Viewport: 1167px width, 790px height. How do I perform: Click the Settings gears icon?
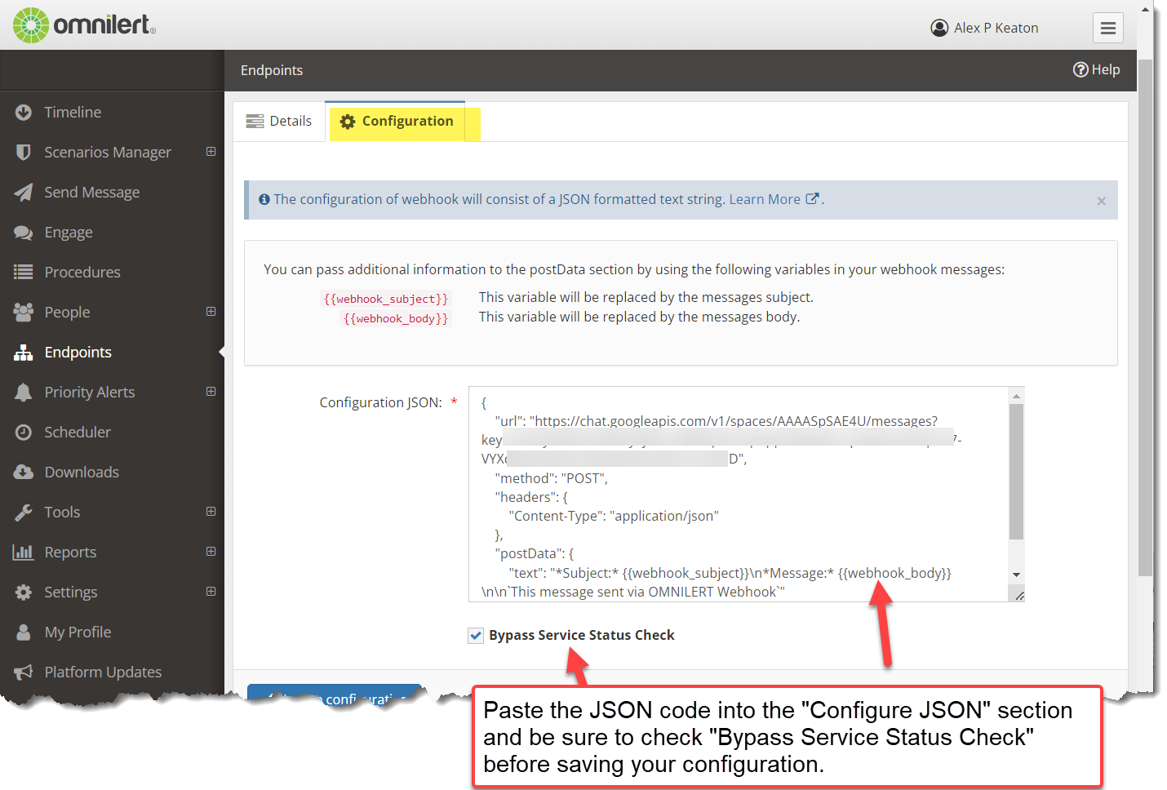point(24,592)
